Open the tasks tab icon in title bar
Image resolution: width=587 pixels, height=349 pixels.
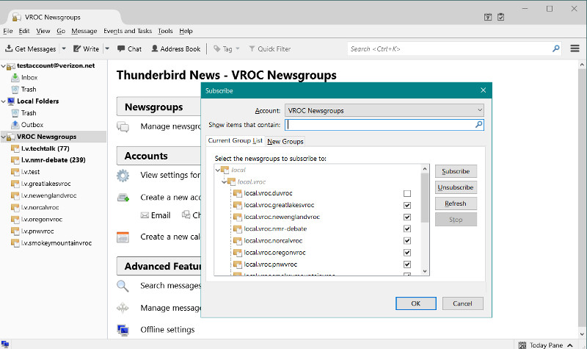coord(501,17)
